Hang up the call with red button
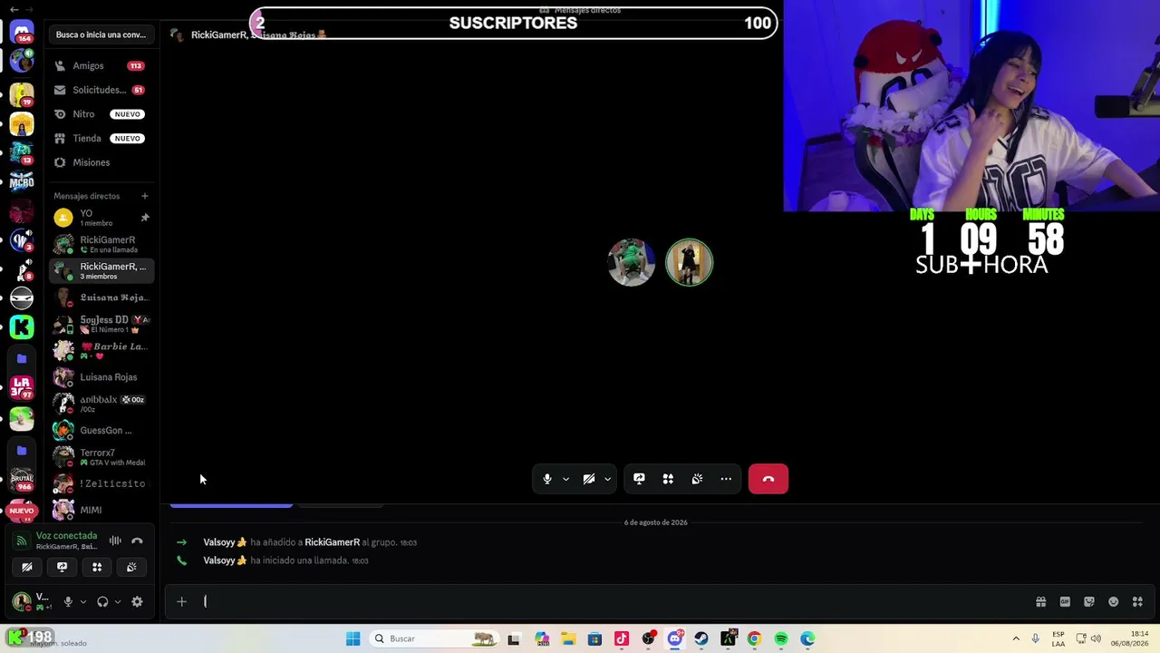This screenshot has height=653, width=1160. (x=768, y=479)
